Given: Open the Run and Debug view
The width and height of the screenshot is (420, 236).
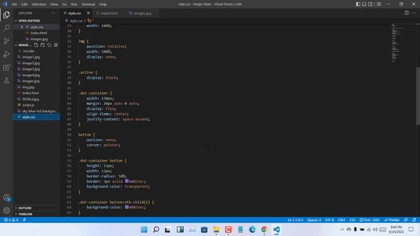Looking at the screenshot, I should pyautogui.click(x=7, y=54).
